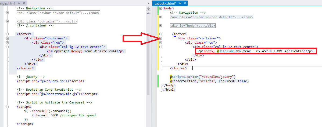Click the $('.carousel').carousel({ line

click(48, 111)
